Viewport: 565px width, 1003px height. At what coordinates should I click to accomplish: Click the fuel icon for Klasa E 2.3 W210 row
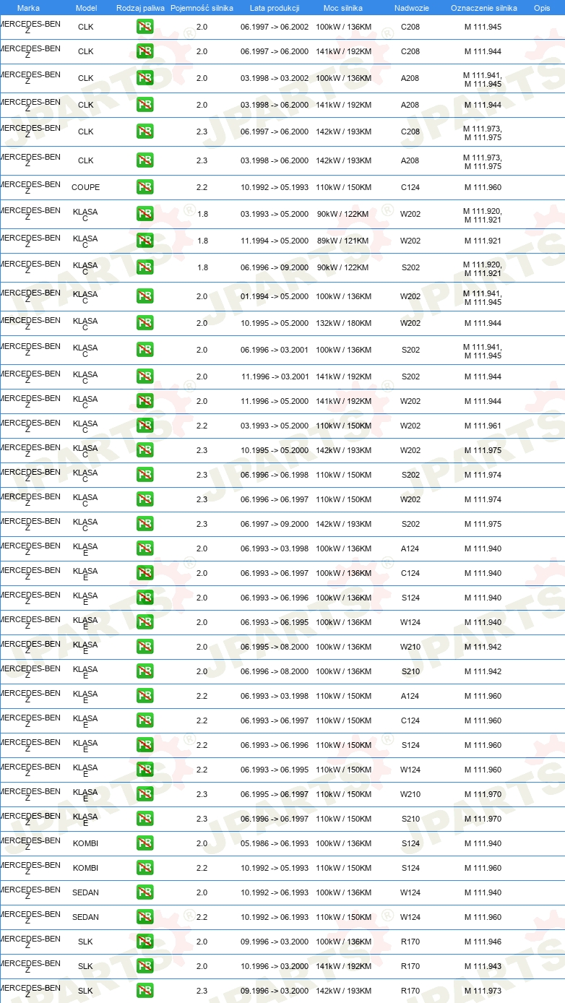(145, 794)
